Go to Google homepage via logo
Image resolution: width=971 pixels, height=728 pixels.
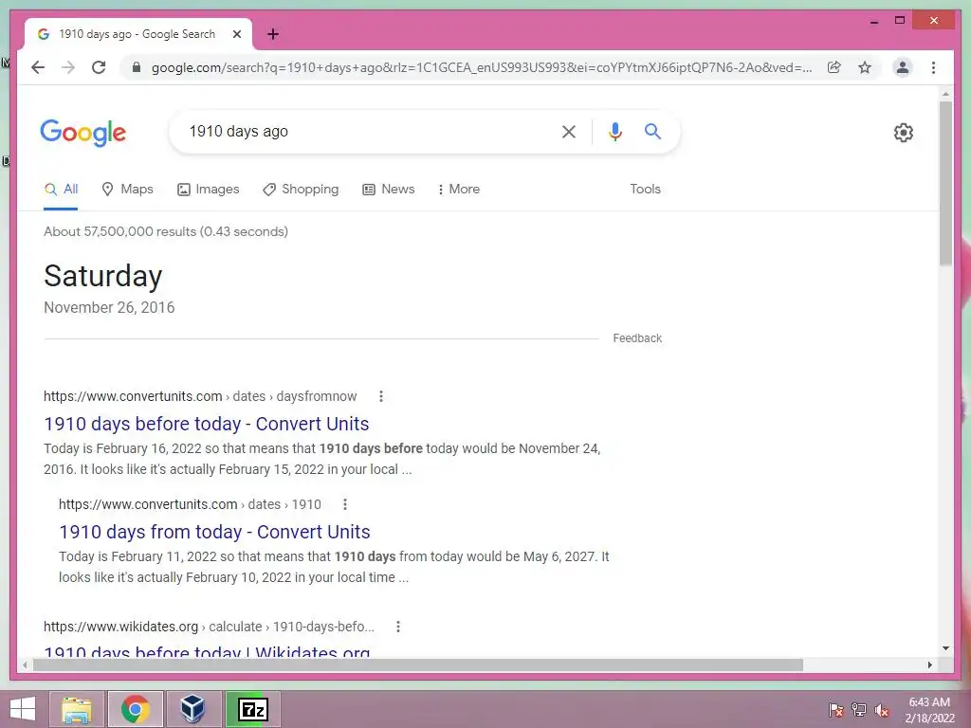(x=83, y=133)
